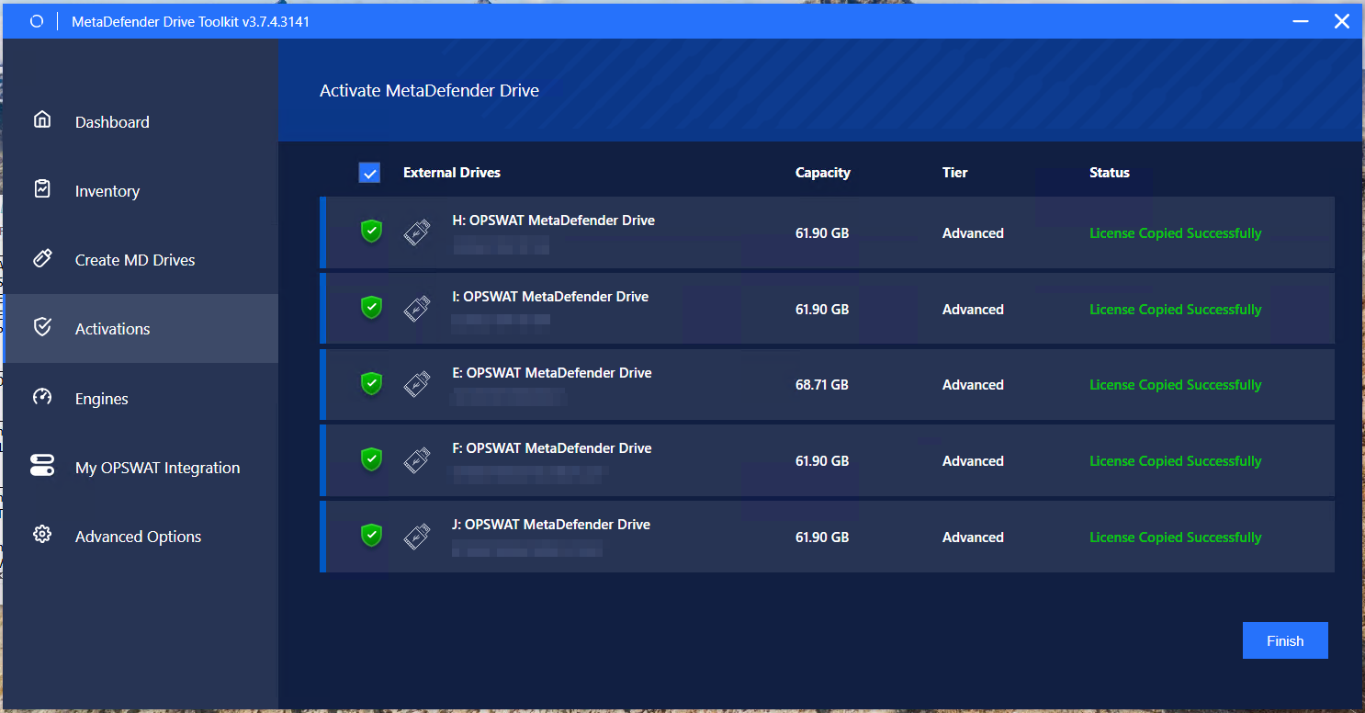Select E: OPSWAT MetaDefender Drive name
The width and height of the screenshot is (1365, 713).
click(552, 373)
